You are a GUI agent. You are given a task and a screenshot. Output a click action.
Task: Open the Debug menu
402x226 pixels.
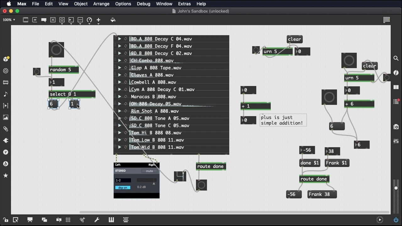pyautogui.click(x=144, y=4)
